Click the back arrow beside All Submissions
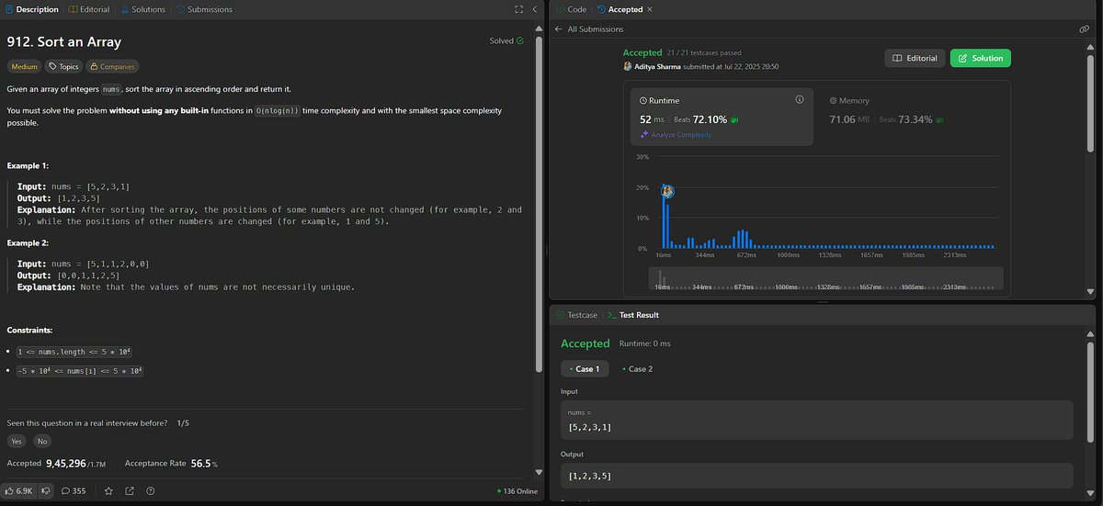The height and width of the screenshot is (506, 1103). click(x=558, y=29)
